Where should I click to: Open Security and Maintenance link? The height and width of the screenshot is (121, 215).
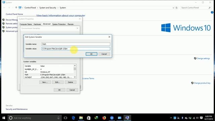16,109
